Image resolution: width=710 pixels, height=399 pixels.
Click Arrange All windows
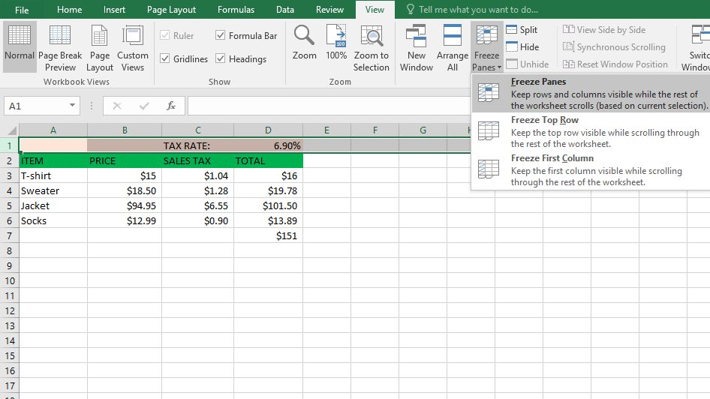pyautogui.click(x=453, y=46)
